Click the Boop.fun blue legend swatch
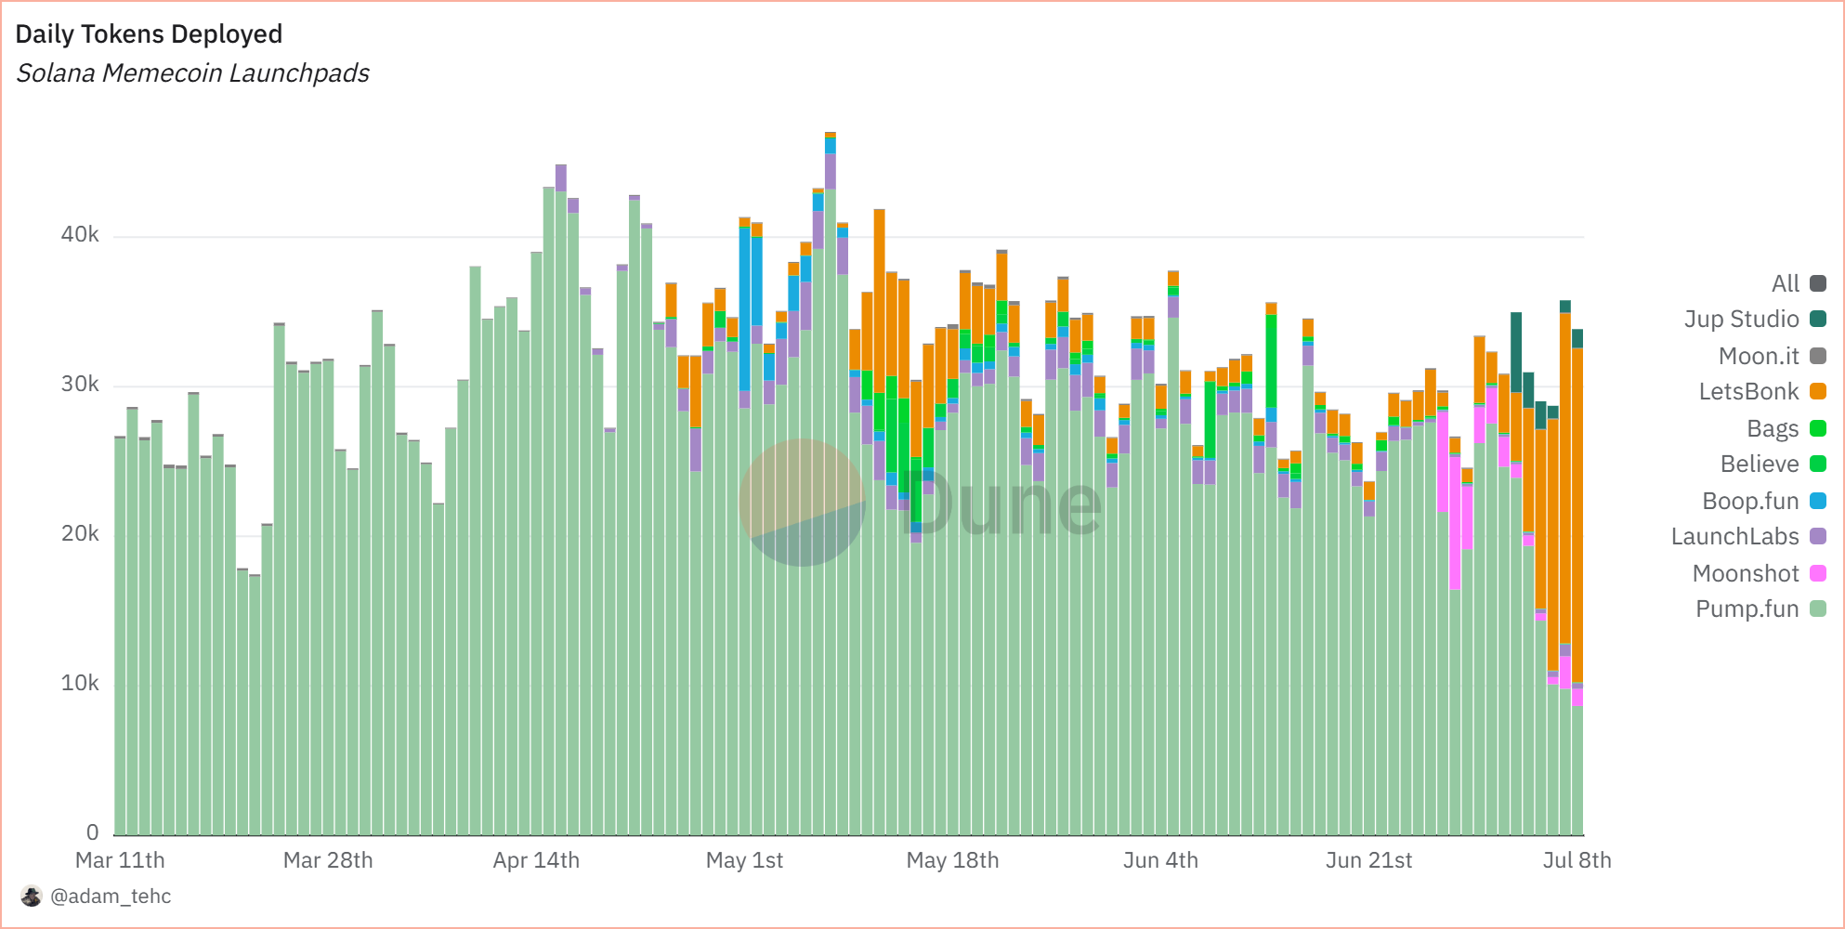This screenshot has height=929, width=1845. (x=1818, y=501)
